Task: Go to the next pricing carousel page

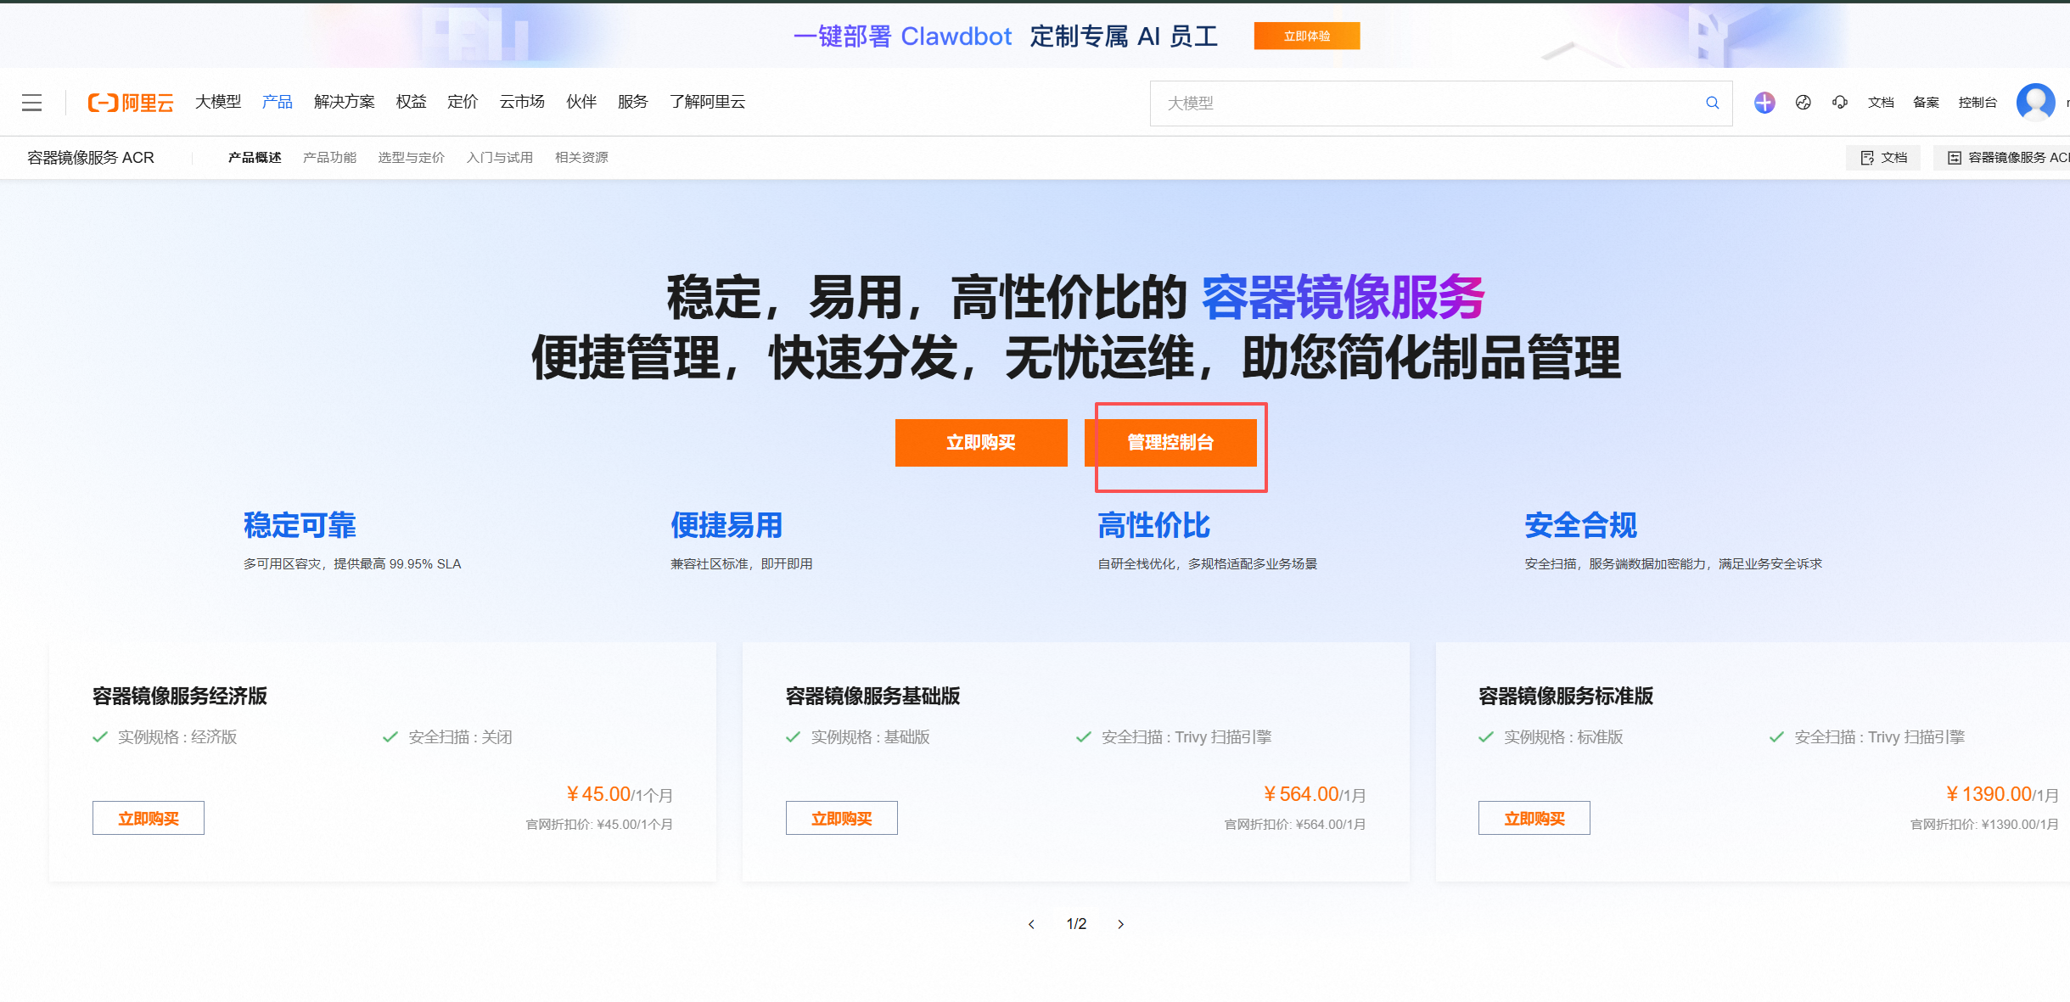Action: 1120,924
